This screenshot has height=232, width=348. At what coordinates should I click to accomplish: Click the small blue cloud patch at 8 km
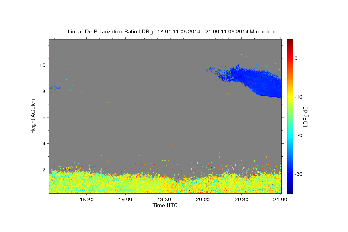tap(55, 88)
